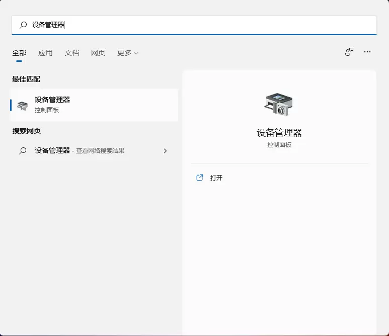Select the 全部 tab
The image size is (389, 336).
(19, 53)
